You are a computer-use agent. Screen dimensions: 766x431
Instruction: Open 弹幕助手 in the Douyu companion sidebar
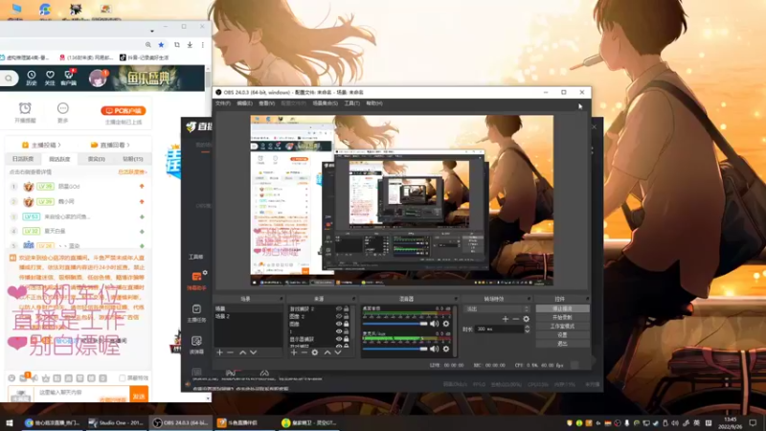[x=196, y=281]
